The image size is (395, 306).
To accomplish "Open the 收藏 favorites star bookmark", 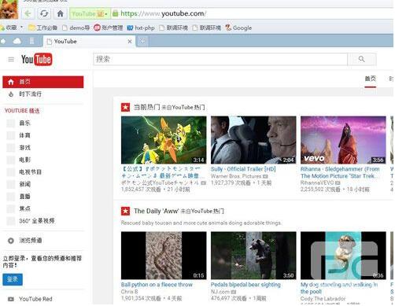I will 9,28.
